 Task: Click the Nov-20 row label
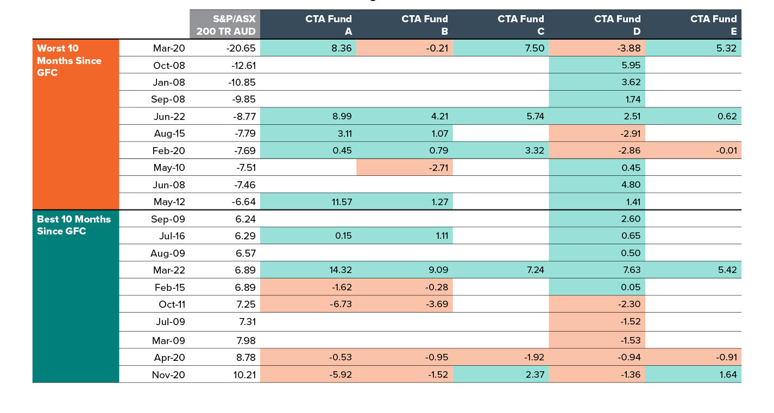tap(169, 374)
